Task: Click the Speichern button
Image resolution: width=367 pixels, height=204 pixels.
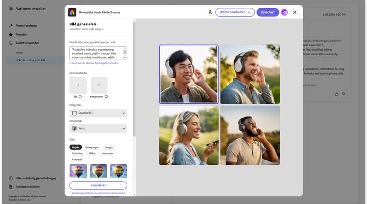Action: pos(268,12)
